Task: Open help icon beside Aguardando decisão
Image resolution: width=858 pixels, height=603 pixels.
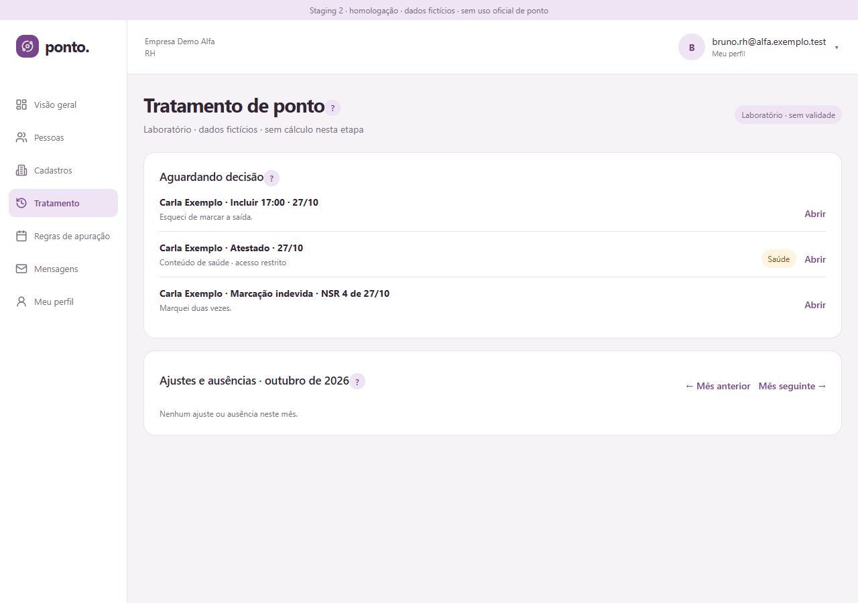Action: 271,178
